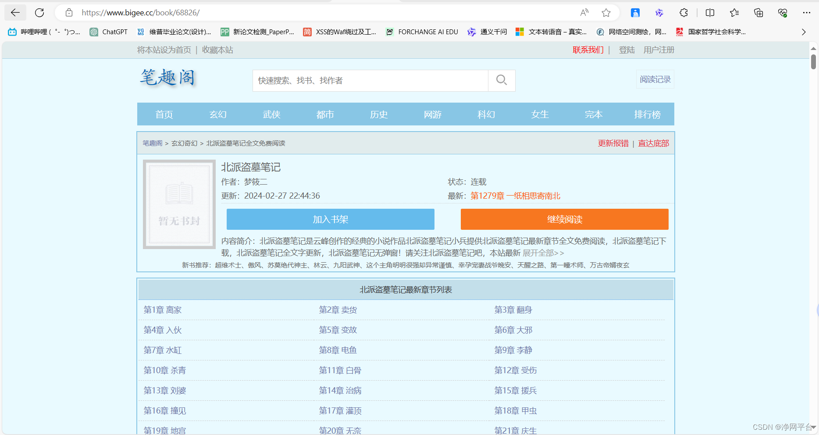Open chapter 第5章 变故
Viewport: 819px width, 435px height.
tap(338, 330)
